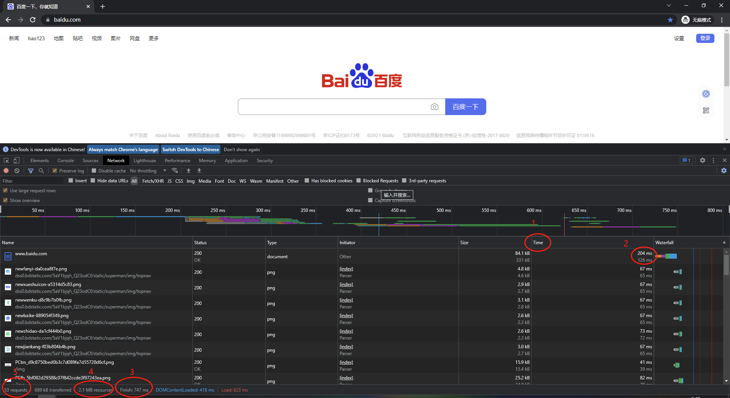Check the Invert filter checkbox
This screenshot has width=730, height=398.
(71, 180)
